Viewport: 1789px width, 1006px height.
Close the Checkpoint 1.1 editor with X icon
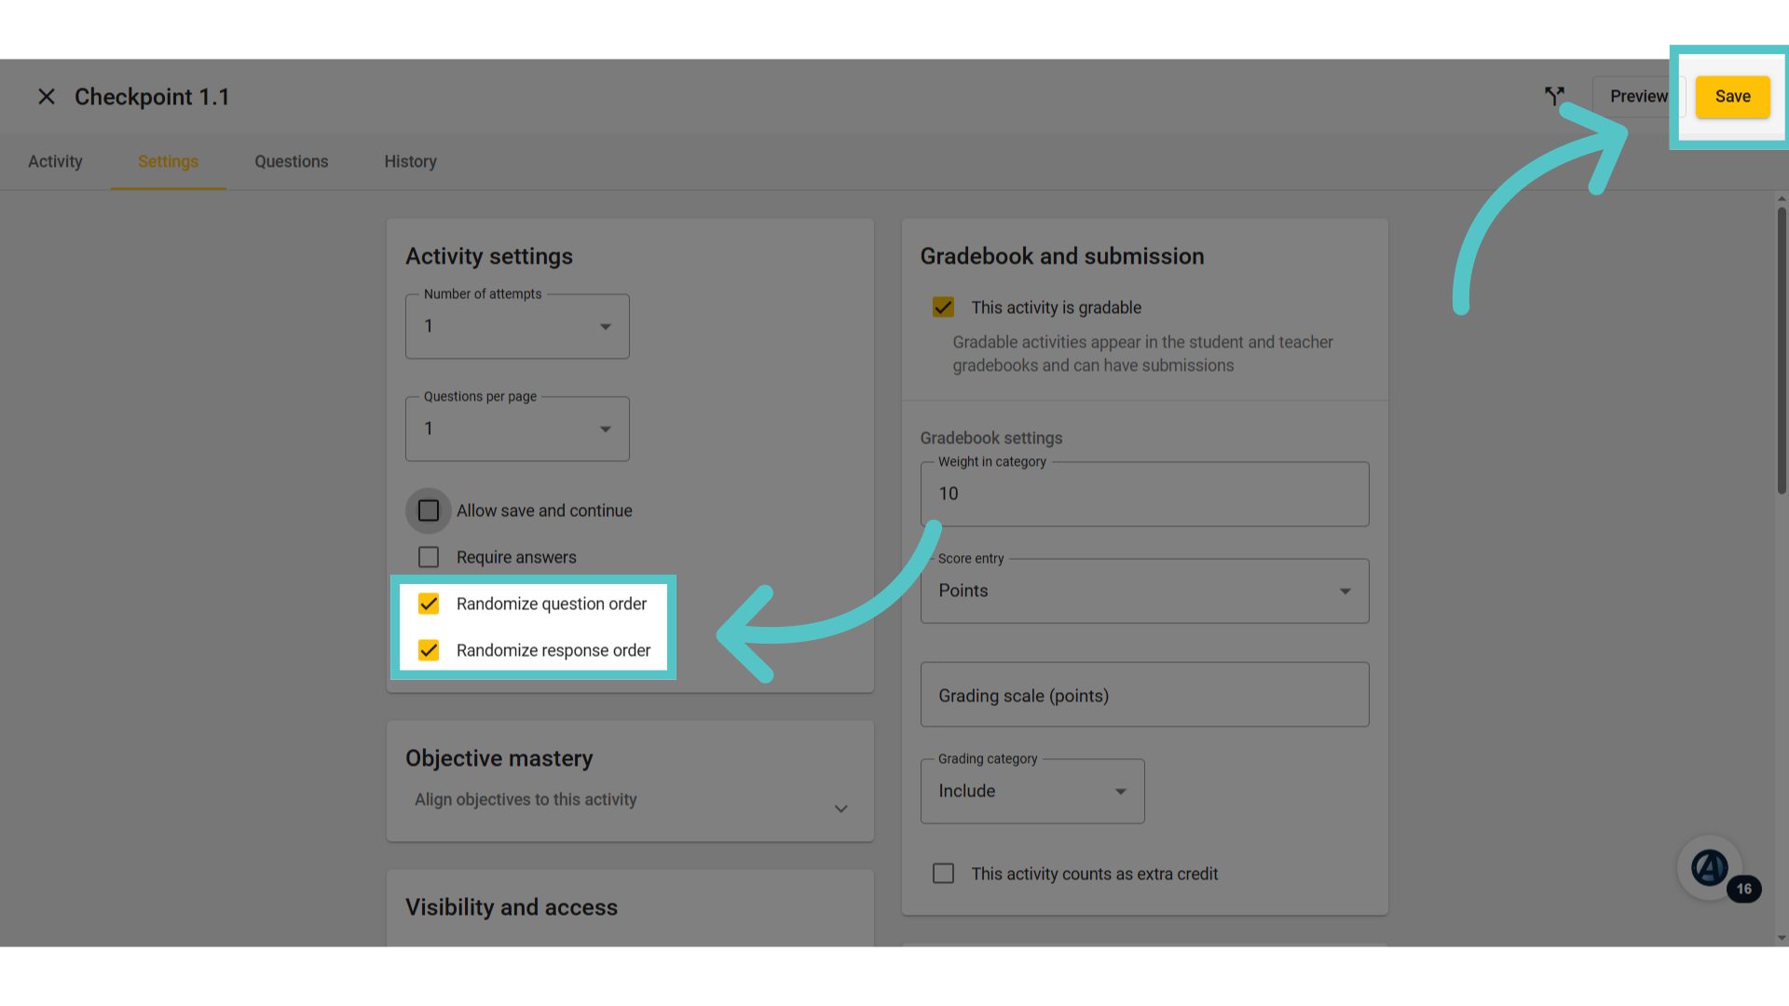click(47, 97)
